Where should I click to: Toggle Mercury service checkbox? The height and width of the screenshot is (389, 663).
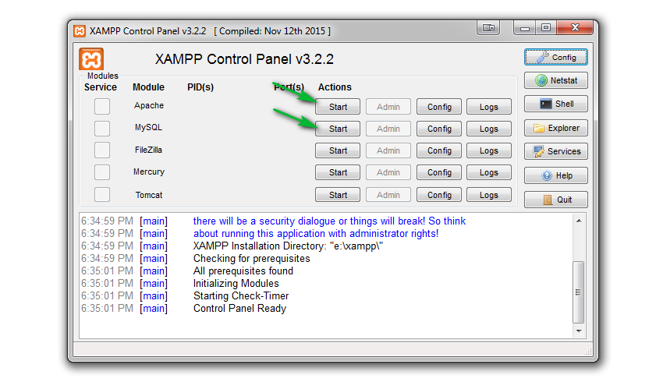click(102, 172)
